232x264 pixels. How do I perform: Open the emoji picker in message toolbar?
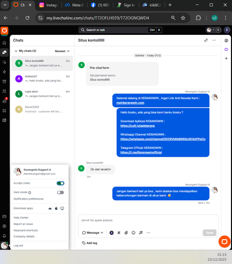click(134, 233)
